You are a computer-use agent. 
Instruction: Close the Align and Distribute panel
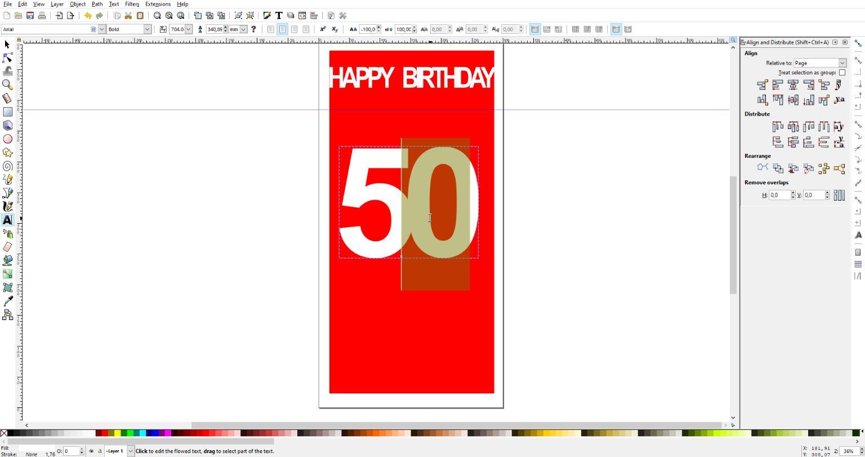pyautogui.click(x=845, y=42)
